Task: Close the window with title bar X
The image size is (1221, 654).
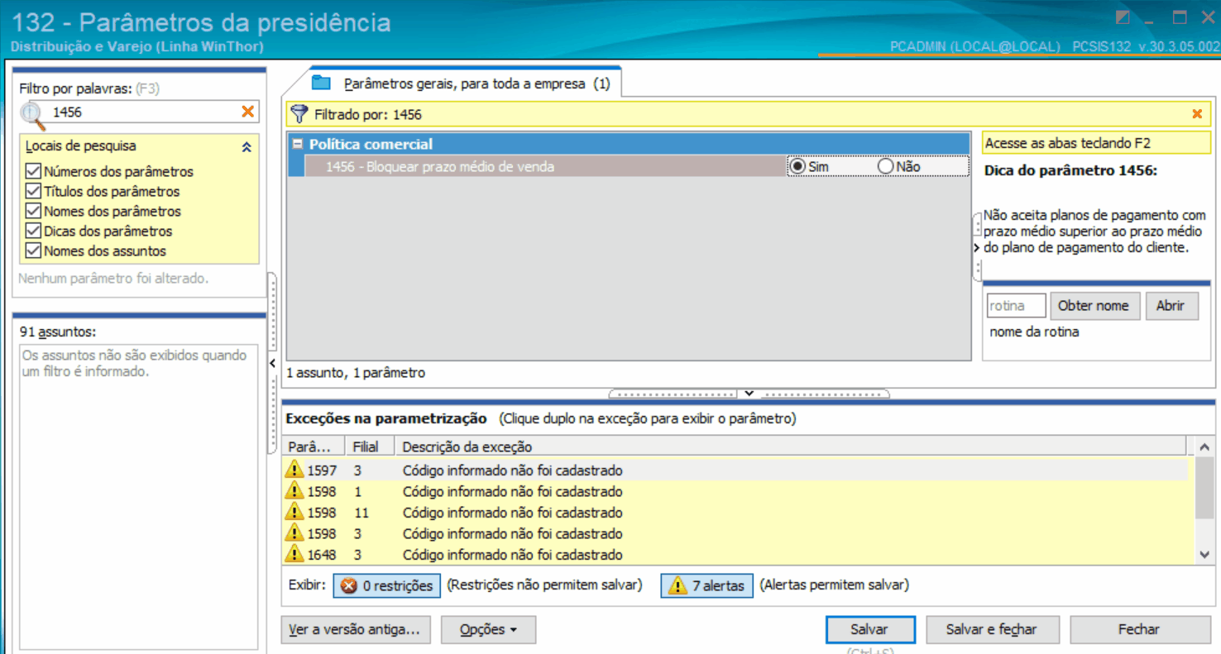Action: coord(1207,17)
